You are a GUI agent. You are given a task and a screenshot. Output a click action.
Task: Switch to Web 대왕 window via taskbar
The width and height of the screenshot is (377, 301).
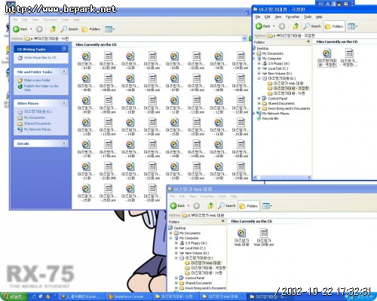point(222,296)
